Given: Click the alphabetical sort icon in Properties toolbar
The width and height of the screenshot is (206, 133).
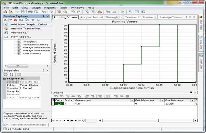Looking at the screenshot, I should point(12,75).
